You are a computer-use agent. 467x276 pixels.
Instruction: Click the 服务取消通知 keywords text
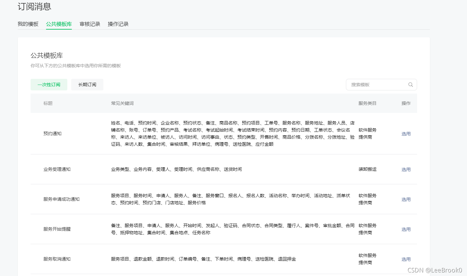[x=204, y=259]
